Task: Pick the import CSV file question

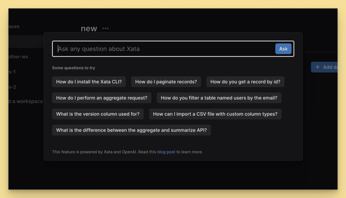Action: pyautogui.click(x=215, y=114)
